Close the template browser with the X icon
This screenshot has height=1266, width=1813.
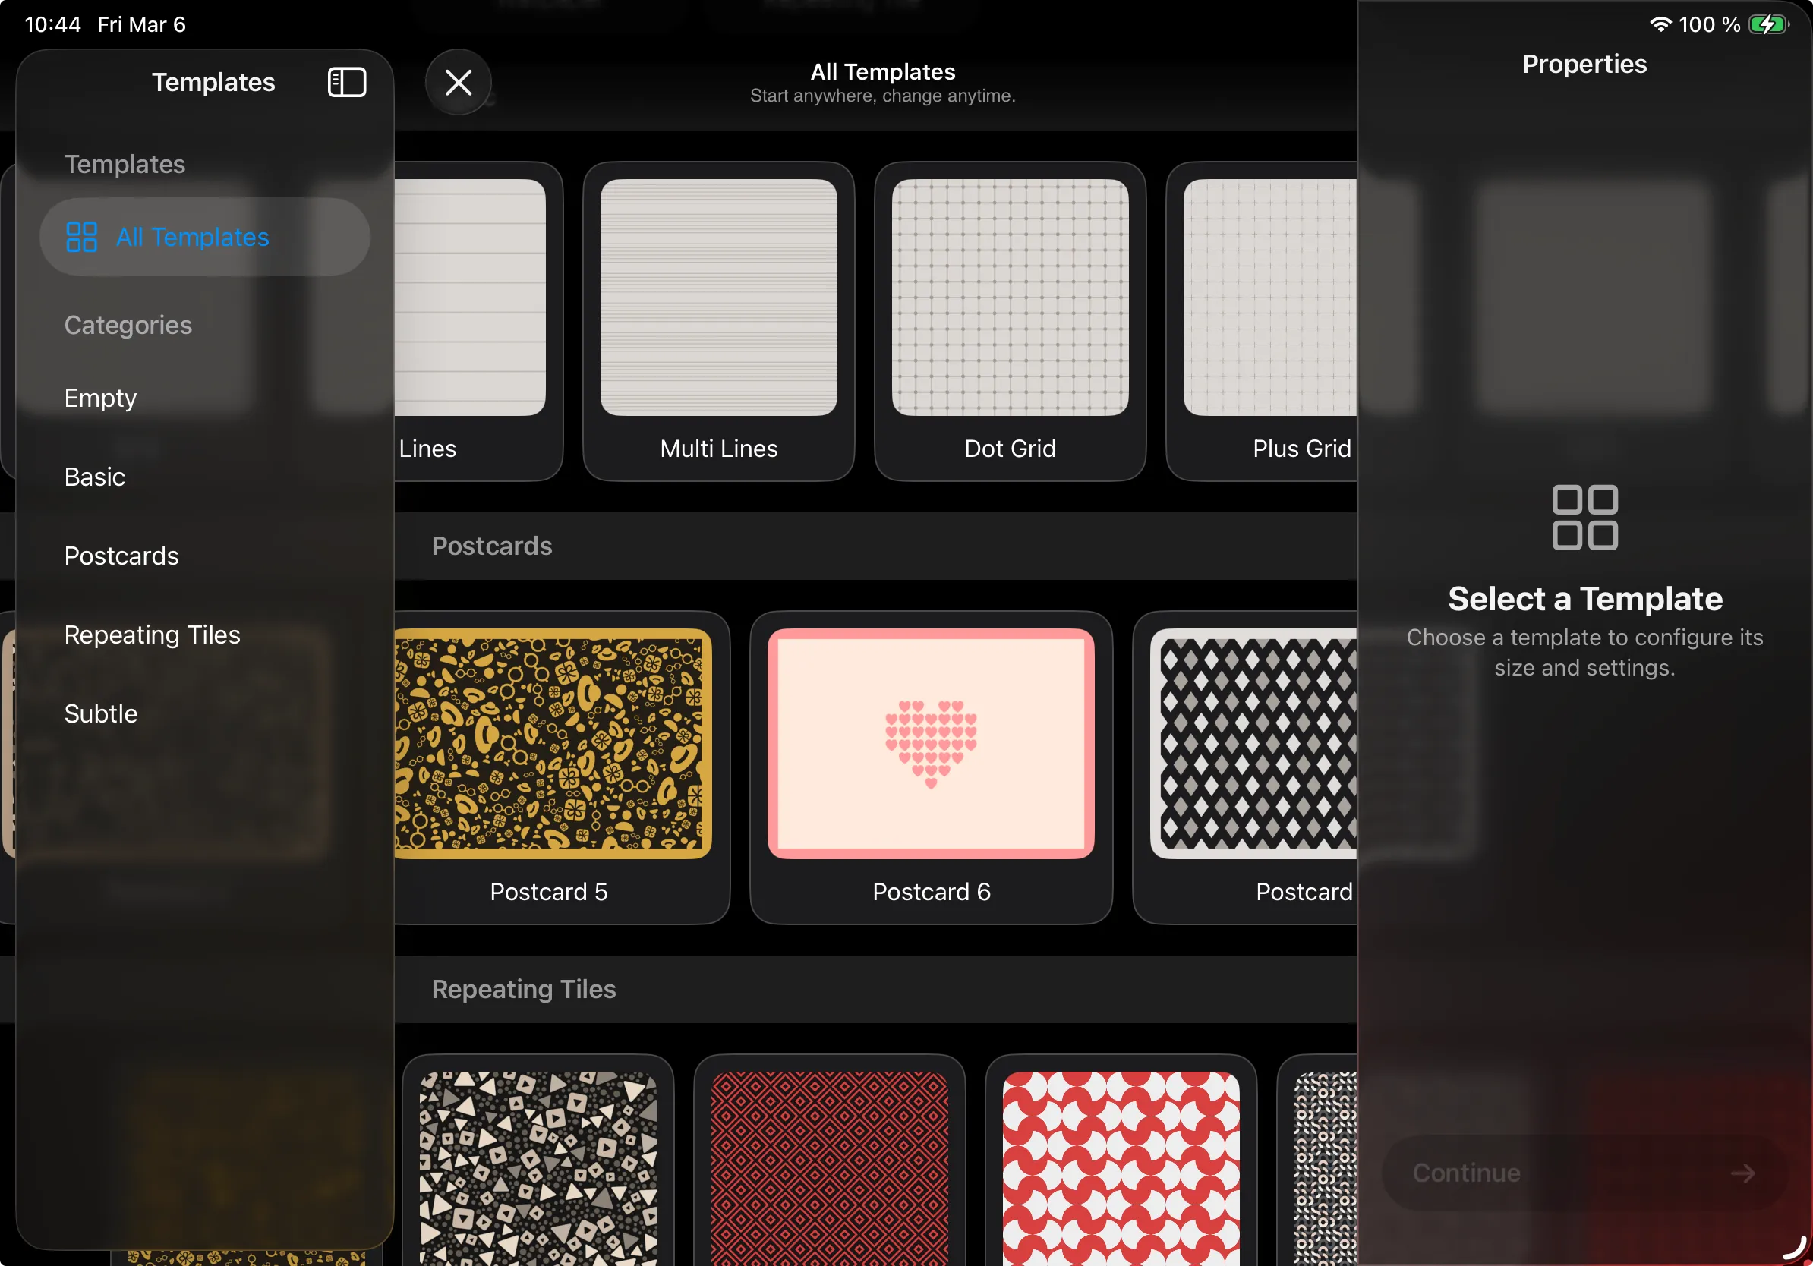[x=458, y=81]
